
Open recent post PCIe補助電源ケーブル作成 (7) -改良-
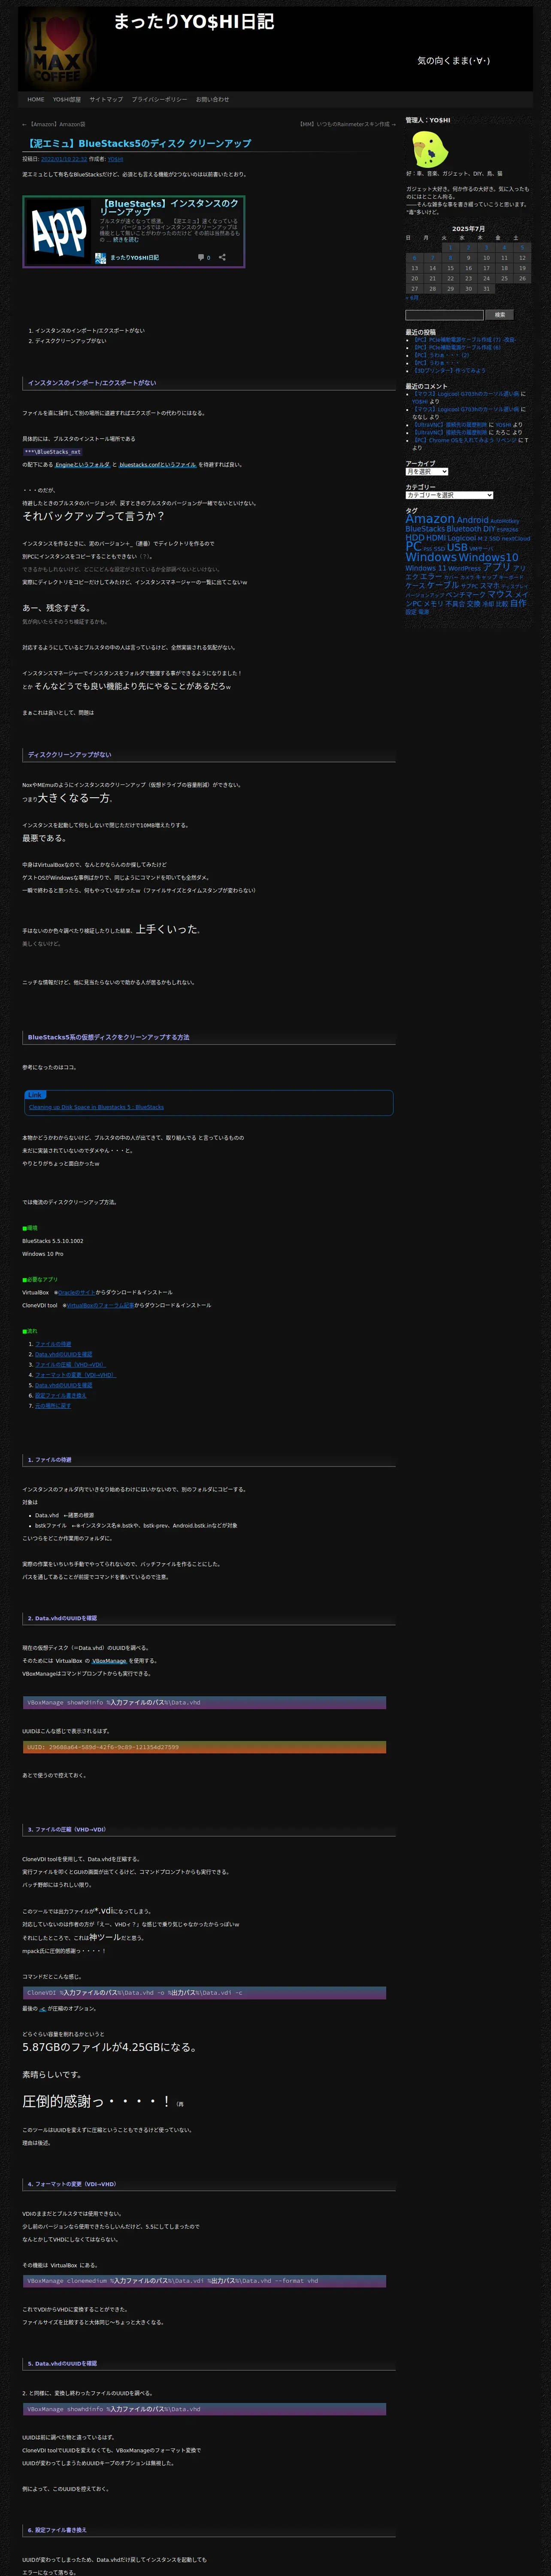465,340
